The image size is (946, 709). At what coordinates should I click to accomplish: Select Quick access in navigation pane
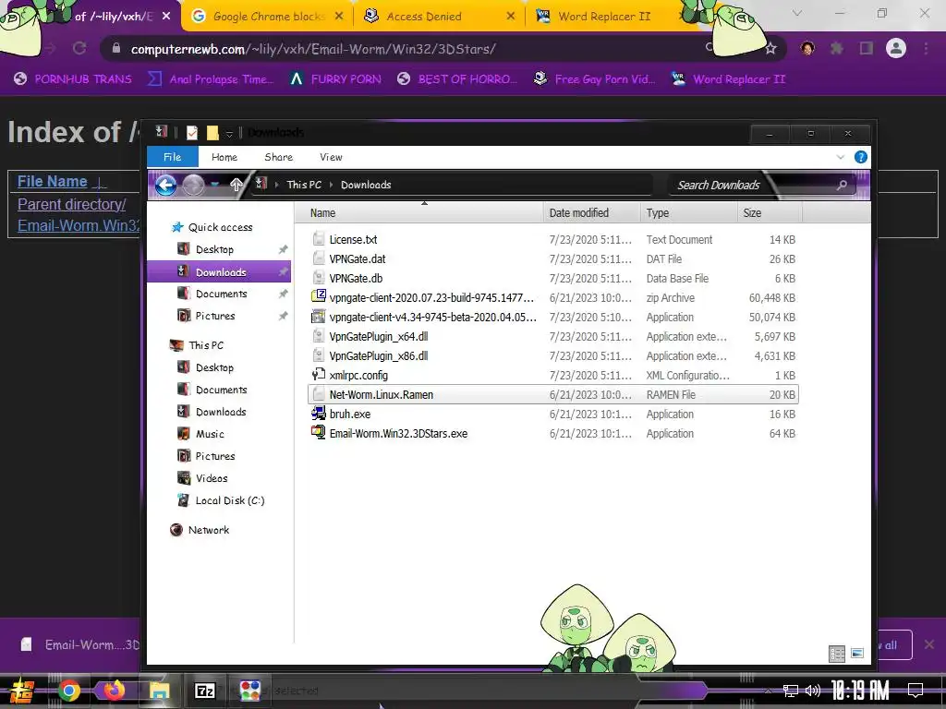click(220, 227)
